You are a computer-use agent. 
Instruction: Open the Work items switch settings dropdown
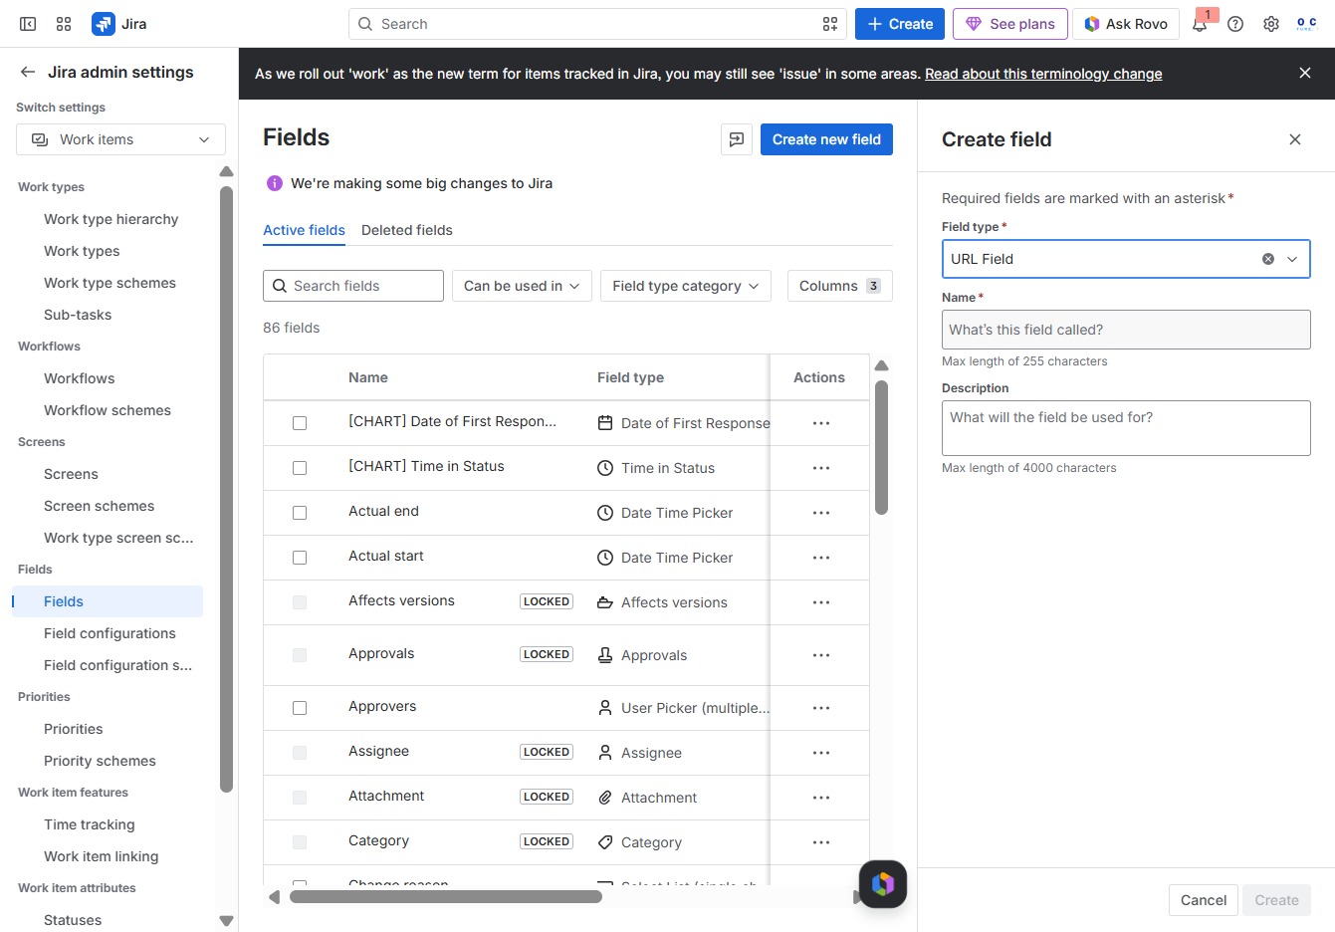120,139
